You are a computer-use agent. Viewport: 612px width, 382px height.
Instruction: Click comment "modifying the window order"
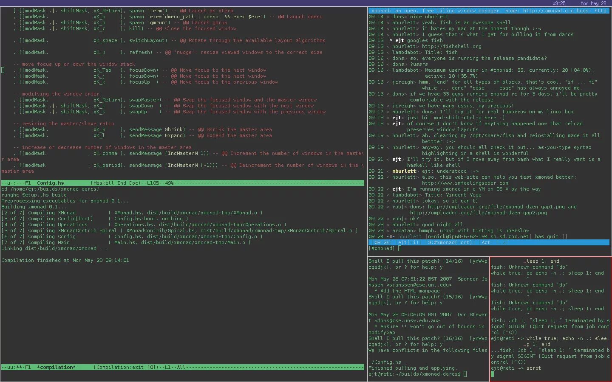click(56, 94)
